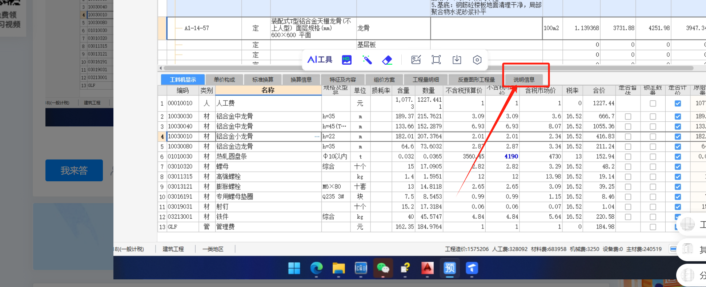
Task: Click the 税率 column header
Action: (x=572, y=90)
